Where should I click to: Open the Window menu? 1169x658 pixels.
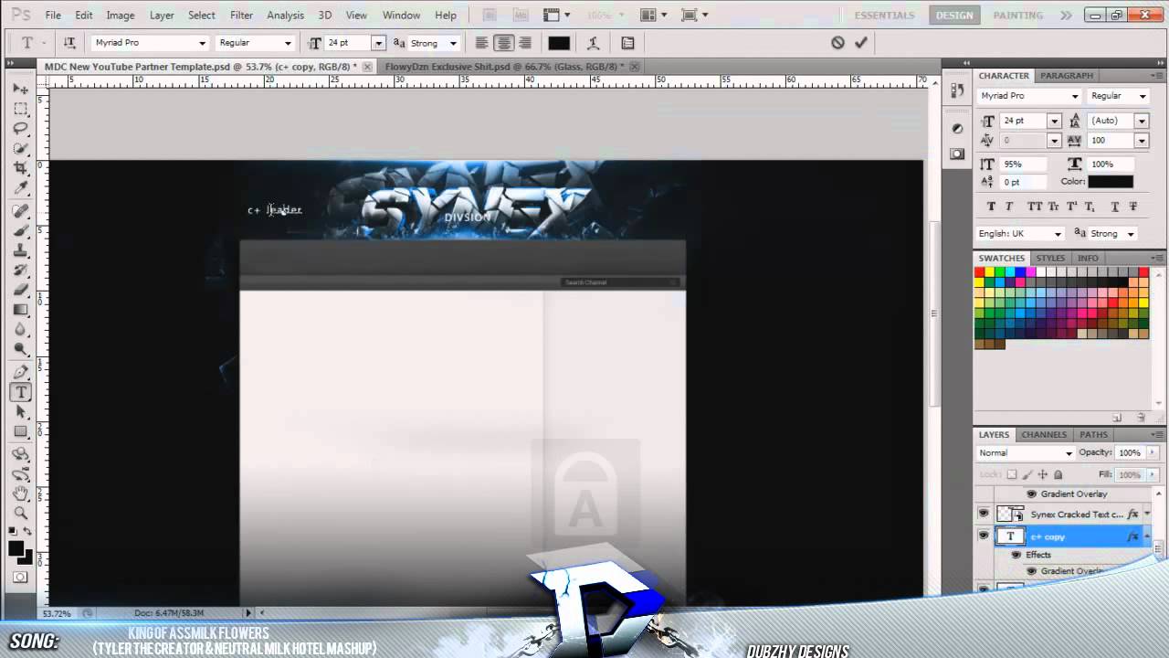(x=401, y=16)
